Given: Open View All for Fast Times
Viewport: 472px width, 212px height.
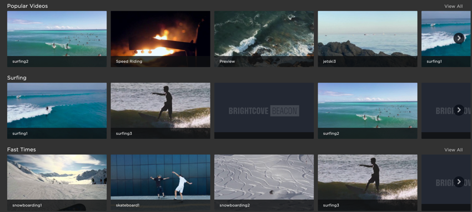Looking at the screenshot, I should (x=453, y=150).
